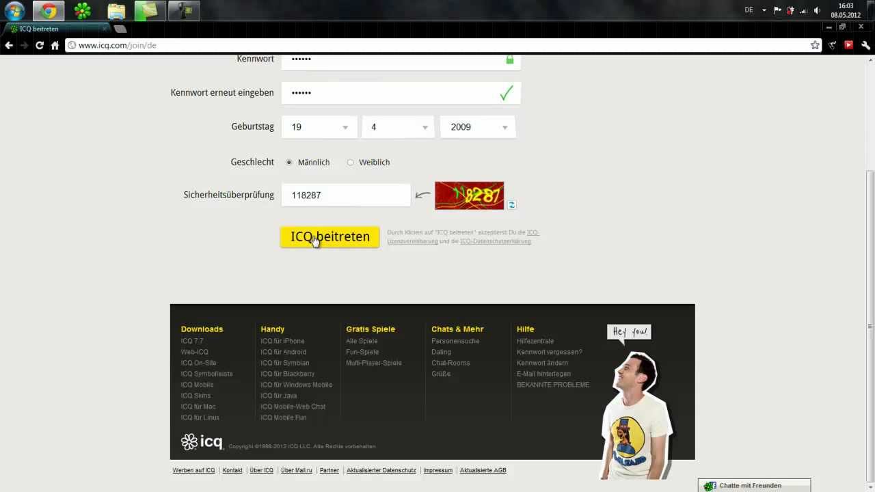Viewport: 875px width, 492px height.
Task: Click the Über Mail.ru footer link
Action: click(x=297, y=470)
